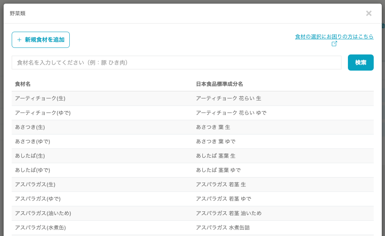This screenshot has height=236, width=385.
Task: Pick the あしたば(ゆで) ingredient row
Action: click(x=33, y=170)
